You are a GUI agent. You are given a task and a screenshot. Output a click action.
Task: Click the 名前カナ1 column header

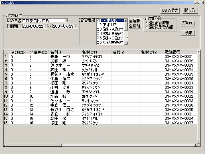(x=95, y=52)
